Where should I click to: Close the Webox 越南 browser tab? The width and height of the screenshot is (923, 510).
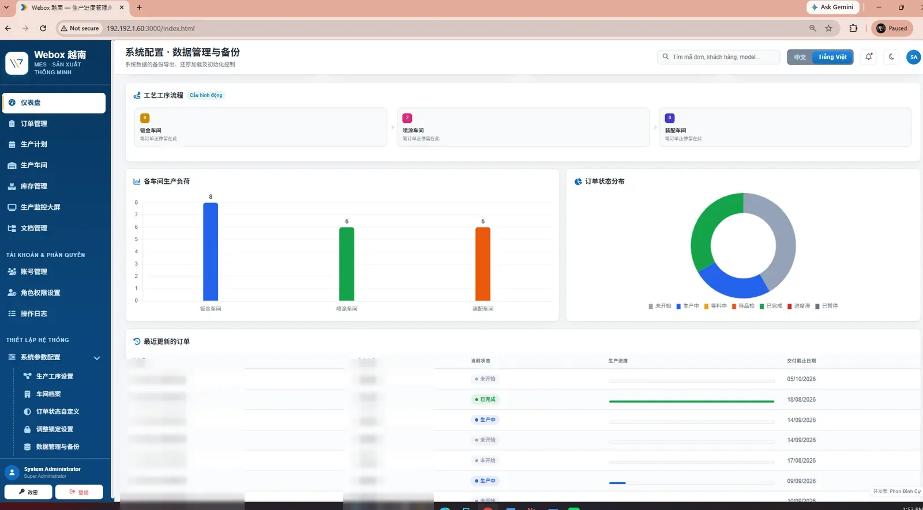(122, 7)
